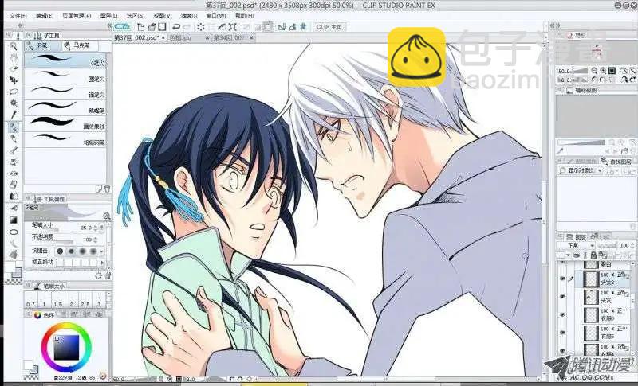Close the 色图.jpg tab
This screenshot has width=638, height=386.
pos(207,37)
